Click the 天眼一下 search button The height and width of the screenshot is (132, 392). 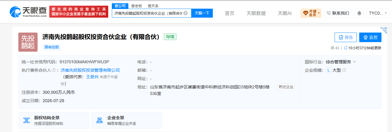[202, 13]
